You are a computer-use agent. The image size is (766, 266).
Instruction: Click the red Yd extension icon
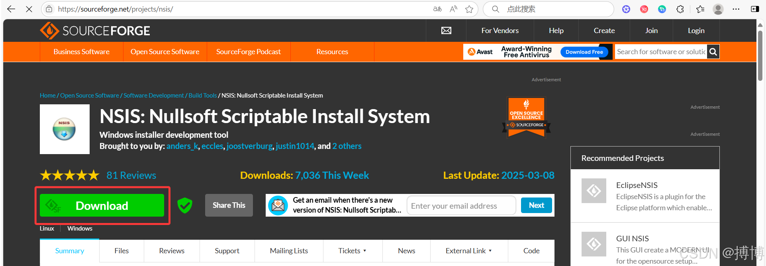point(644,9)
